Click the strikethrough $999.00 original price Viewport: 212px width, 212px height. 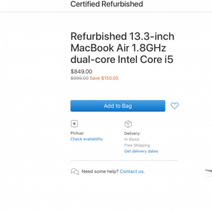[79, 78]
